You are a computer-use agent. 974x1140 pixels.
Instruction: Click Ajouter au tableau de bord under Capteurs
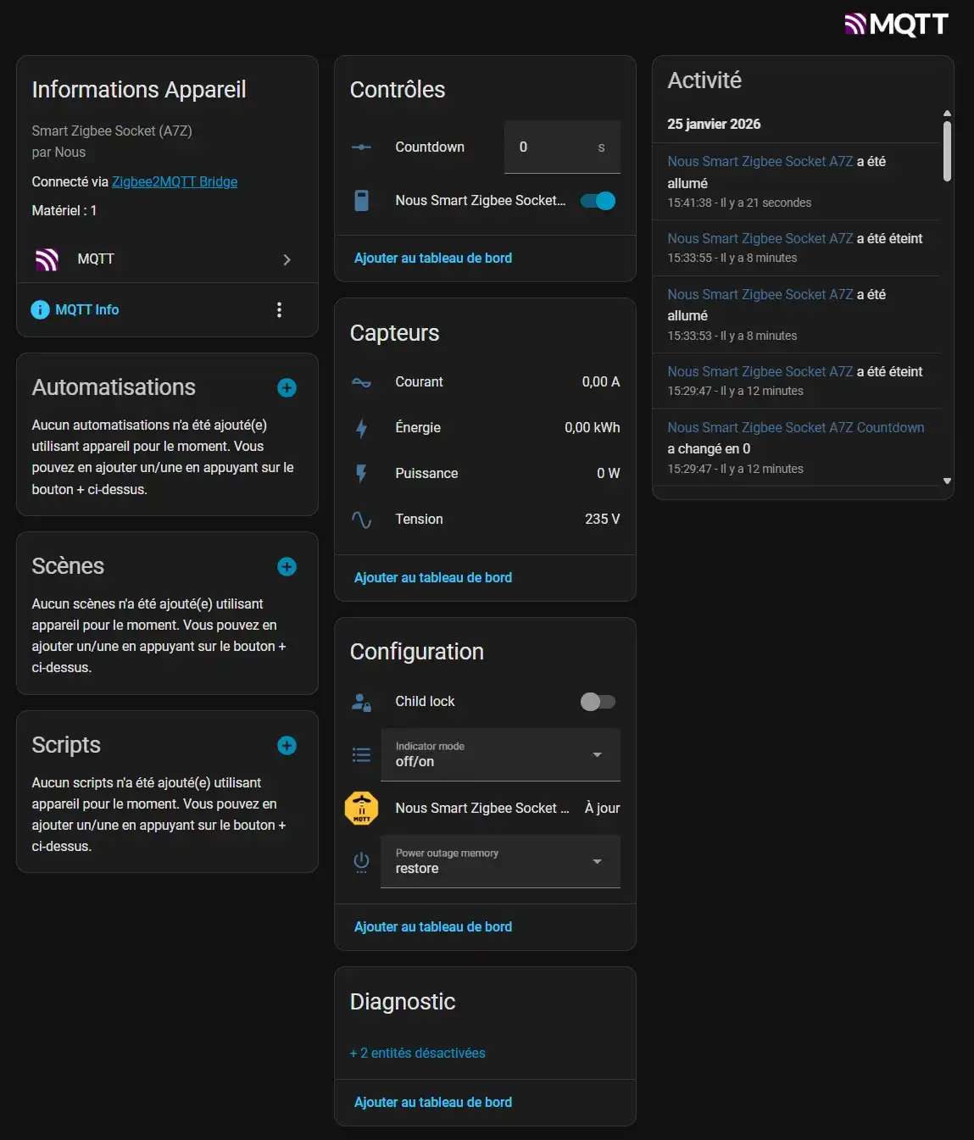tap(432, 578)
